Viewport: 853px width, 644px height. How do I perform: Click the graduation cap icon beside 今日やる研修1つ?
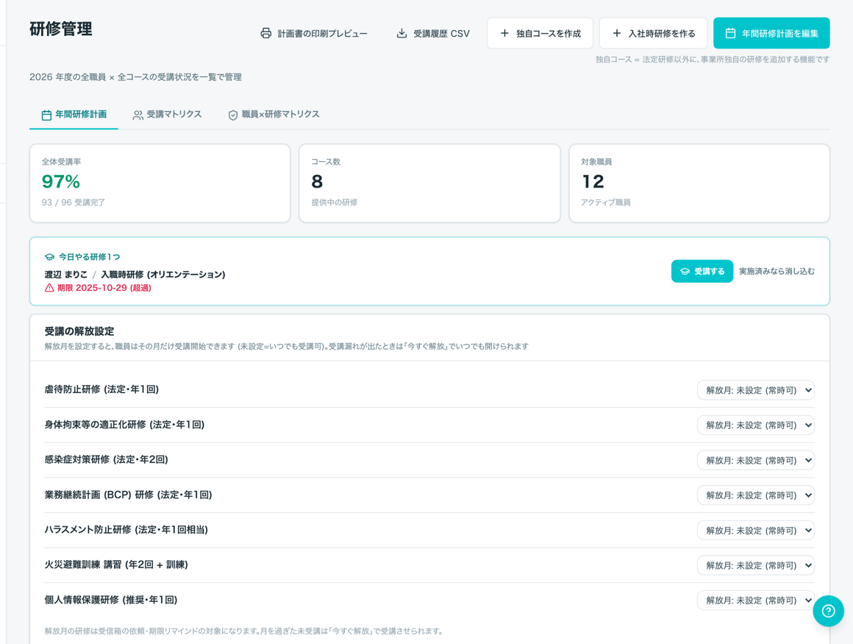49,257
